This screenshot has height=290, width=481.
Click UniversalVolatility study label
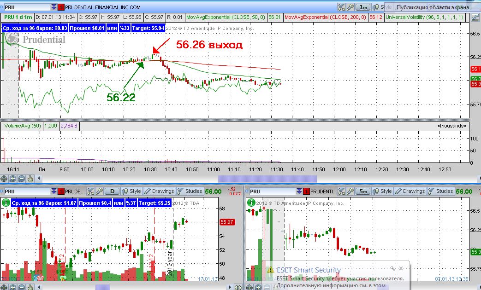tap(425, 17)
